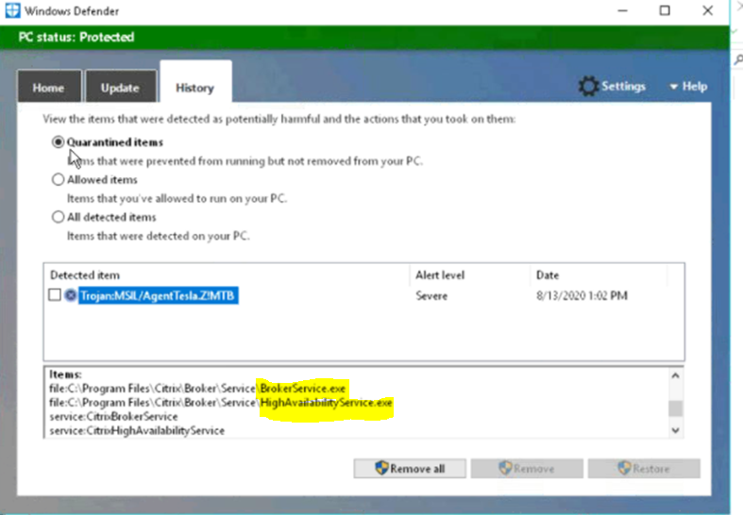Viewport: 743px width, 515px height.
Task: Click the search magnifier icon at right edge
Action: 738,59
